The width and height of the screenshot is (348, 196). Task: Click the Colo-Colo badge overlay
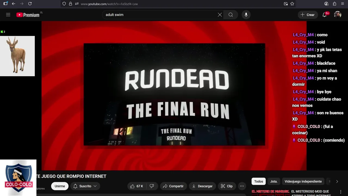coord(18,178)
